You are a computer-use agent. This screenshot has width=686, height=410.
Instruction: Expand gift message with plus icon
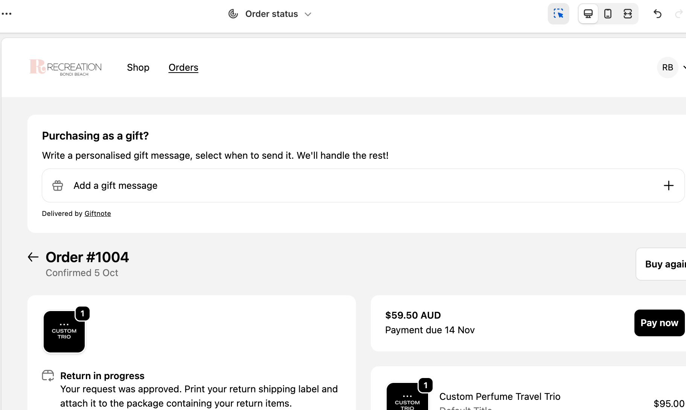pyautogui.click(x=668, y=185)
